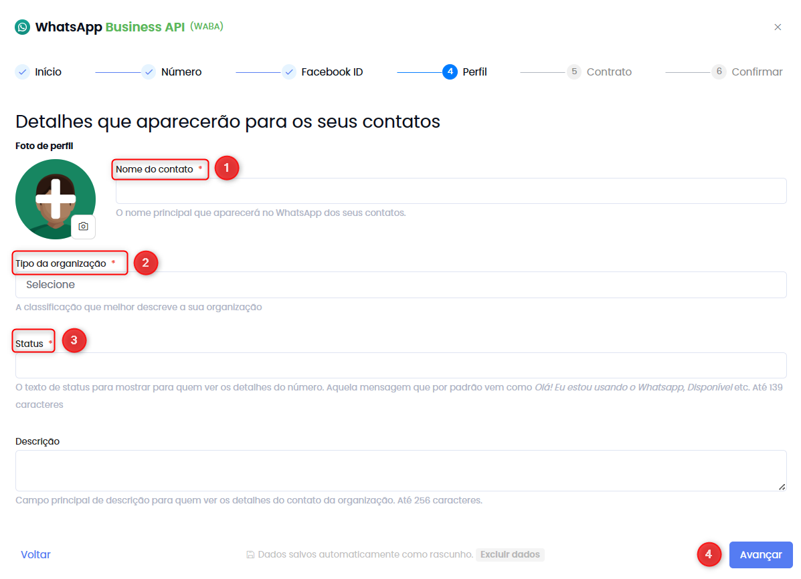This screenshot has width=801, height=579.
Task: Click the Número step checkmark icon
Action: 149,72
